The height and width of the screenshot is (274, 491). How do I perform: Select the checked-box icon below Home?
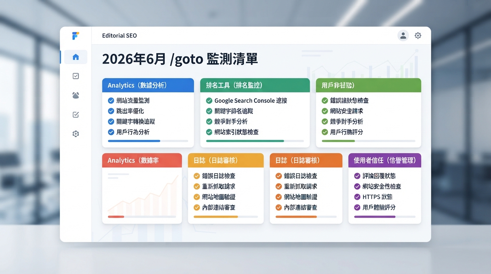[76, 76]
